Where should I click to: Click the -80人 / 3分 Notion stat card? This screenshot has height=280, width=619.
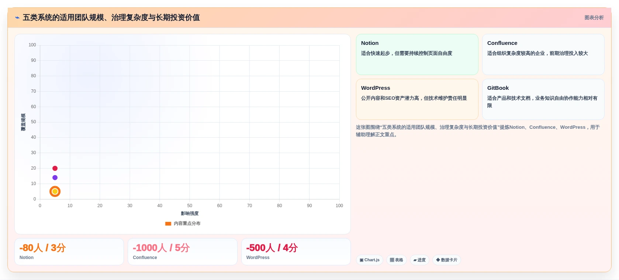[x=69, y=252]
